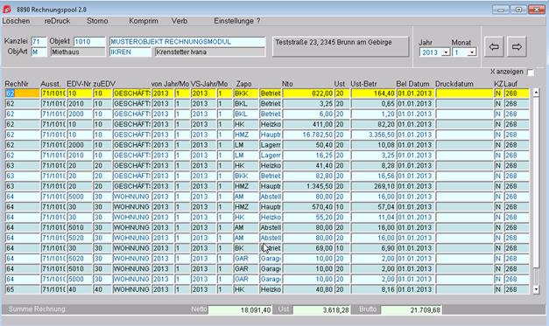Click the Ust-Betr value 57,04
The width and height of the screenshot is (549, 326).
click(373, 207)
